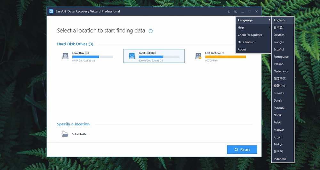Image resolution: width=320 pixels, height=170 pixels.
Task: Click the Specify a location heading
Action: click(73, 124)
